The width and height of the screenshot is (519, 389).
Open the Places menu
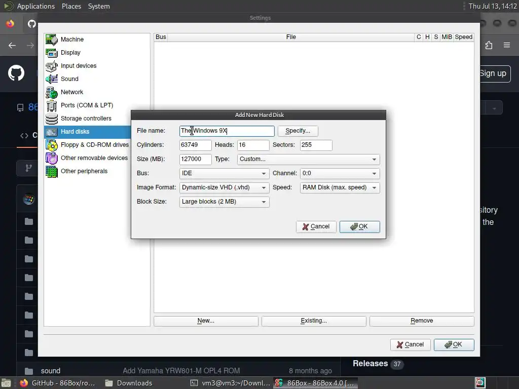71,6
